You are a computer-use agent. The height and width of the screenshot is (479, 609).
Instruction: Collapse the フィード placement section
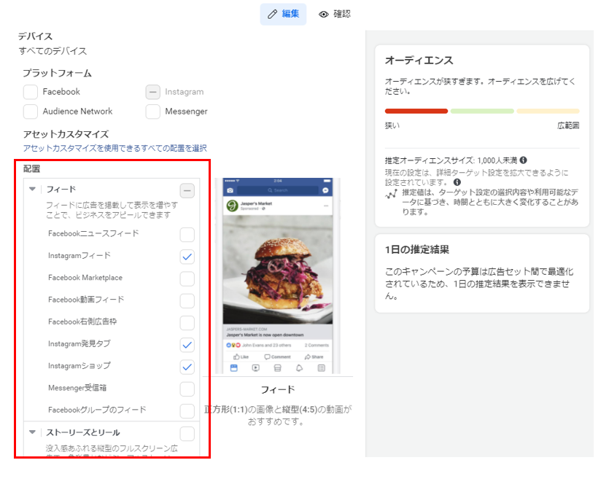pyautogui.click(x=32, y=189)
